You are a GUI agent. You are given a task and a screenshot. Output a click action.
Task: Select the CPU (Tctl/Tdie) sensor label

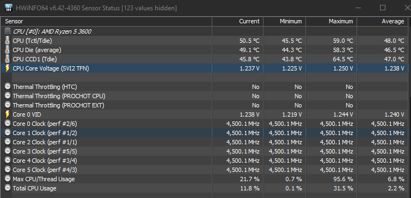[32, 41]
